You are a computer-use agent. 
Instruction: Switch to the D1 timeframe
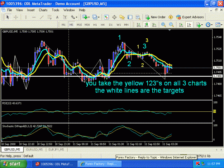click(111, 25)
